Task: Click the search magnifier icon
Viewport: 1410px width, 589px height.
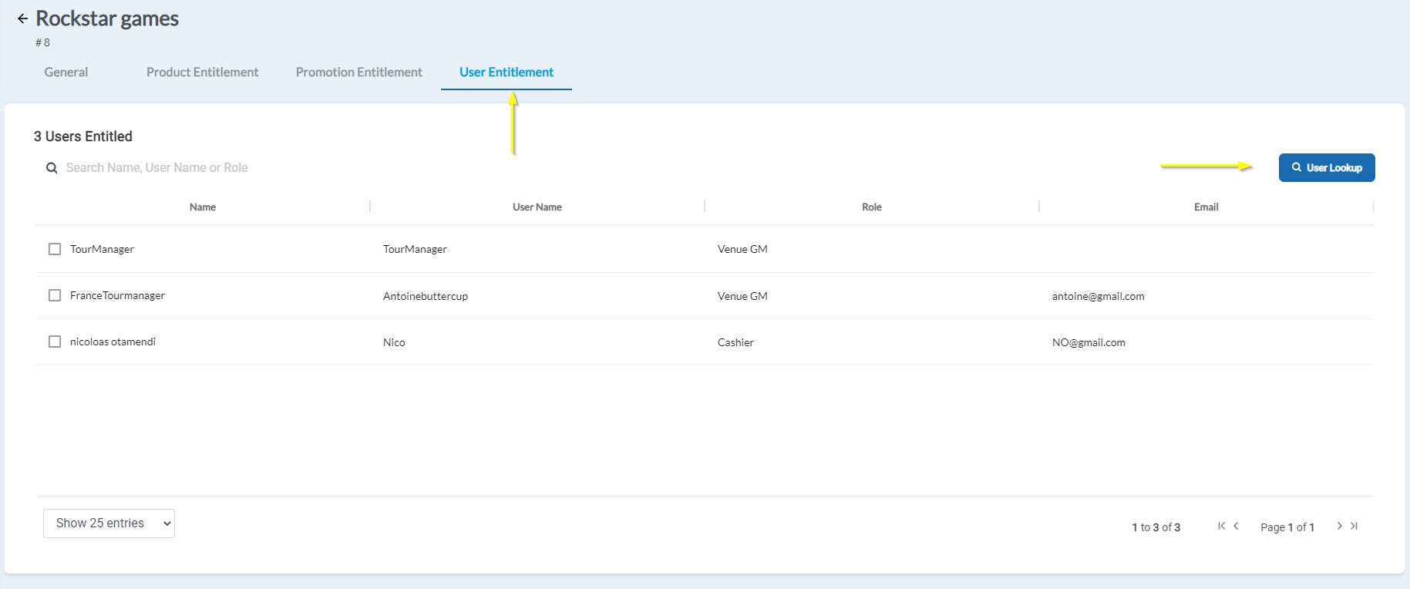Action: pyautogui.click(x=52, y=168)
